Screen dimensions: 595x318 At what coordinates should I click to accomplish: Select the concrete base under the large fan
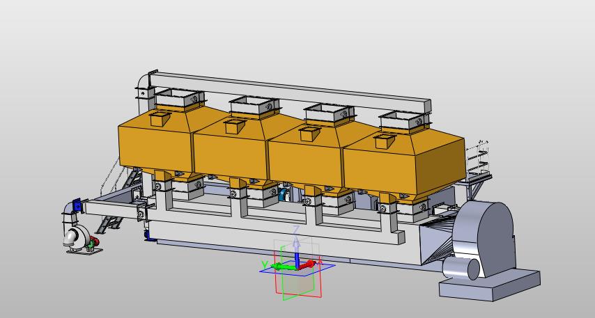(490, 285)
